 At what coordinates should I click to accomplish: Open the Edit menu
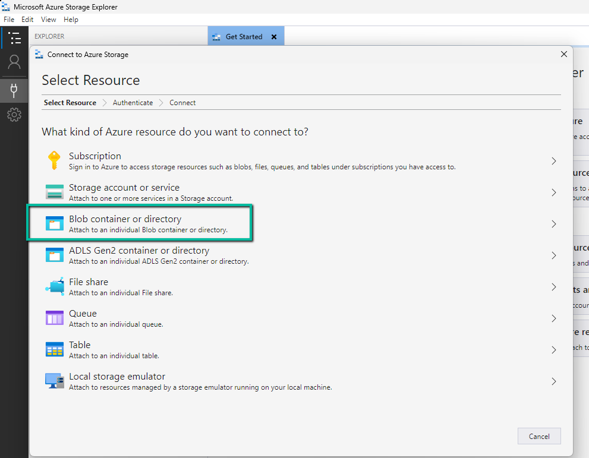pyautogui.click(x=27, y=20)
